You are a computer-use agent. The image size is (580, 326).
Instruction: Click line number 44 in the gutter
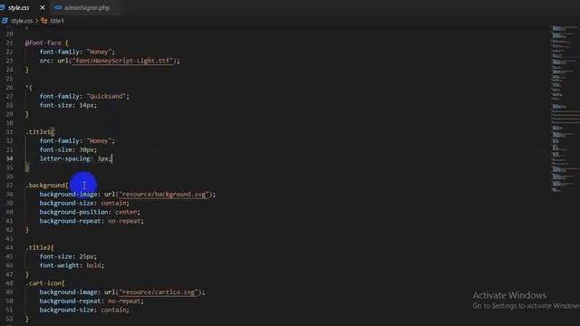tap(9, 247)
